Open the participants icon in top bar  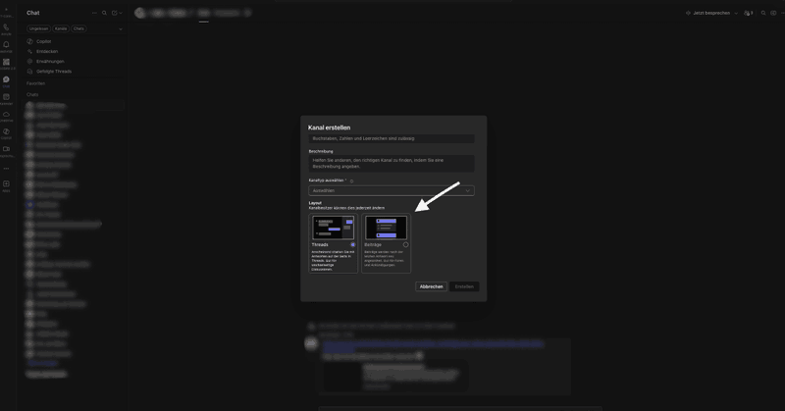coord(749,13)
